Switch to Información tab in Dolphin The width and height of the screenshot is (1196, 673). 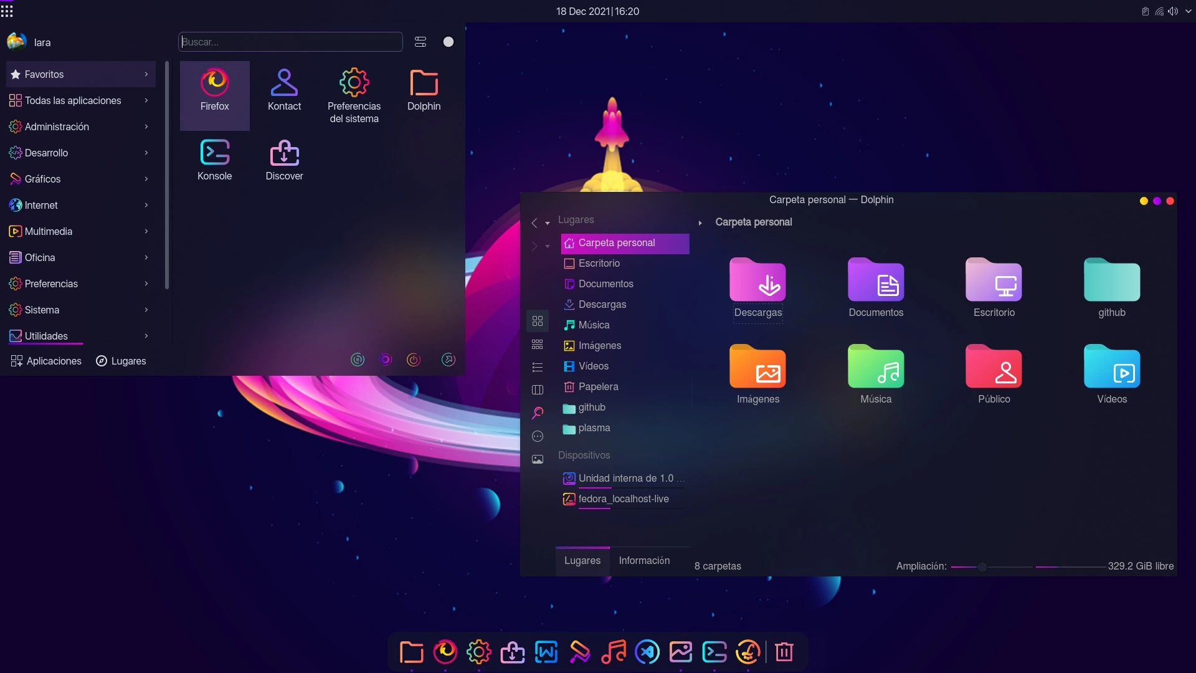pos(644,560)
